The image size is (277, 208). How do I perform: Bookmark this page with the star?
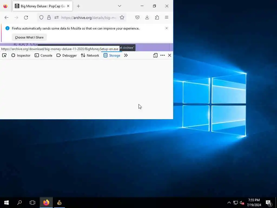tap(122, 17)
